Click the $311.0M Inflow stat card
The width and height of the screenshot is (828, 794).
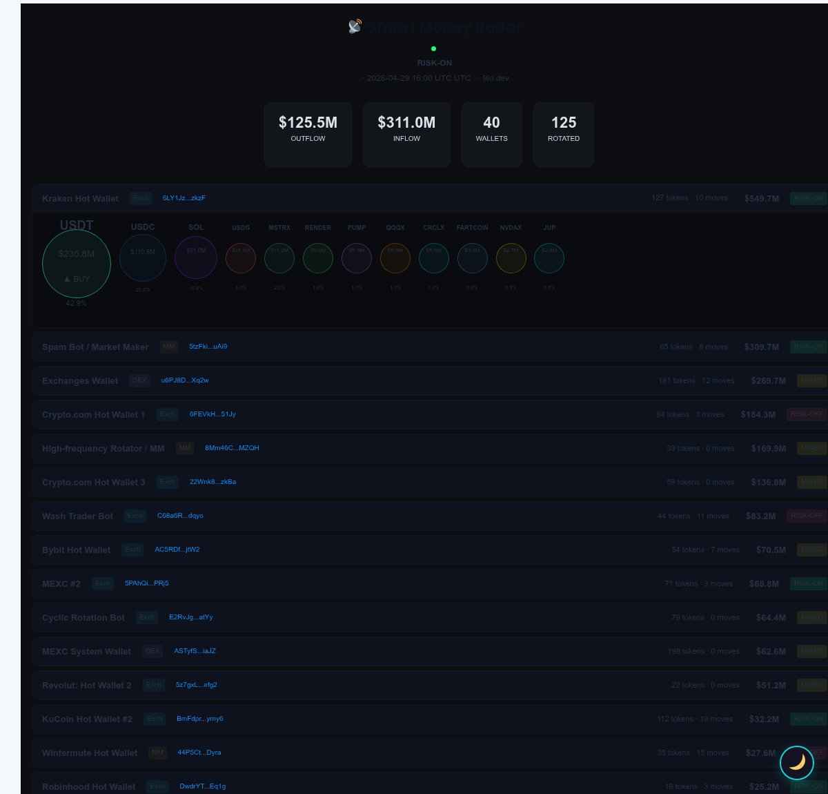(x=406, y=135)
